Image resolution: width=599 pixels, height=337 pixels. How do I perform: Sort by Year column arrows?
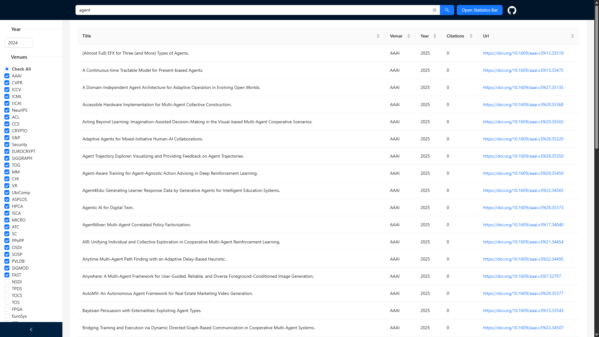[x=435, y=36]
